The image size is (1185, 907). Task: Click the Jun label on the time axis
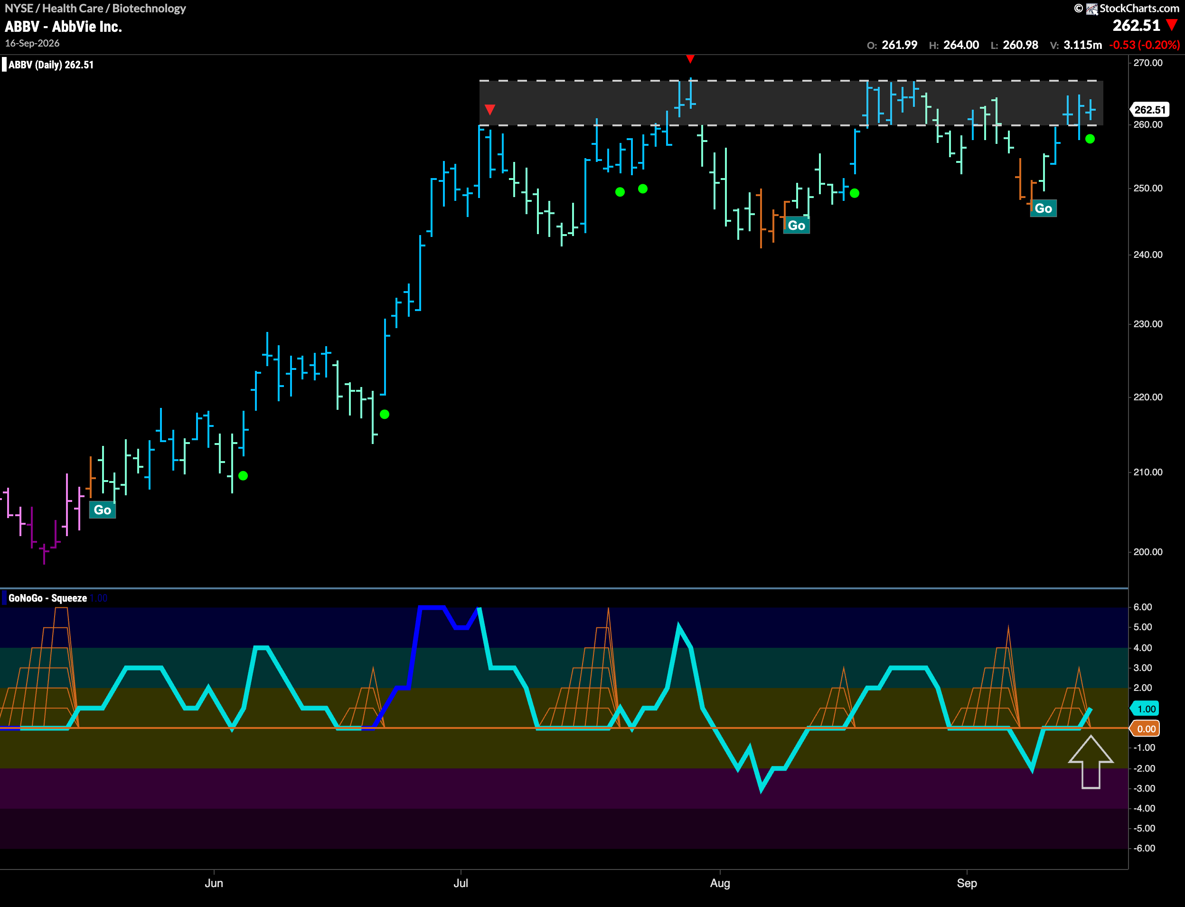tap(214, 883)
